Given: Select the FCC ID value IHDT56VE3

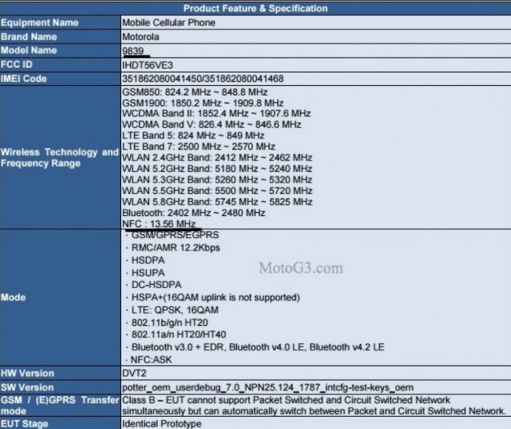Looking at the screenshot, I should tap(147, 64).
